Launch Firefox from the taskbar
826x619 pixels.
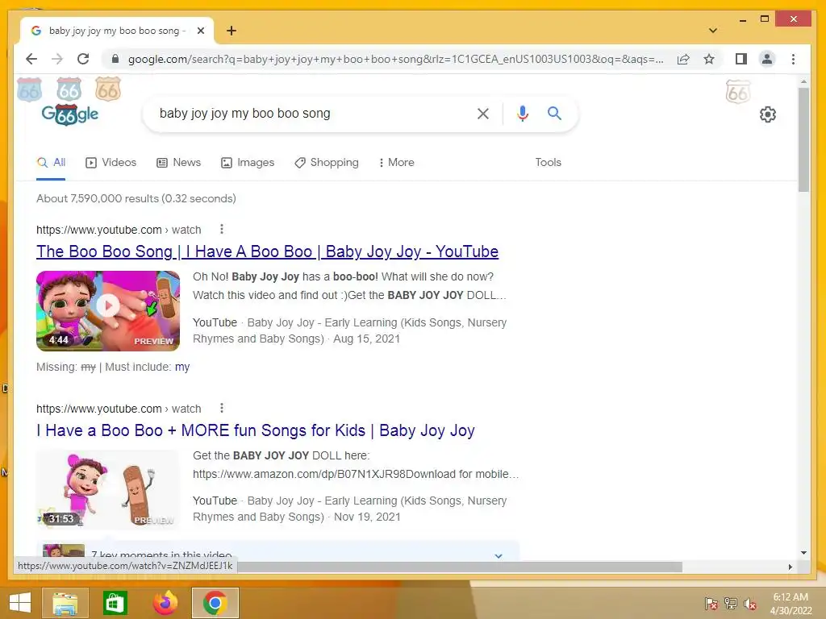(165, 603)
